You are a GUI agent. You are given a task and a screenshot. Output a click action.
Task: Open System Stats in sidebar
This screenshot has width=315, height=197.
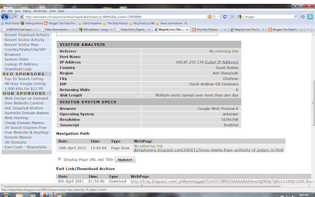[16, 59]
